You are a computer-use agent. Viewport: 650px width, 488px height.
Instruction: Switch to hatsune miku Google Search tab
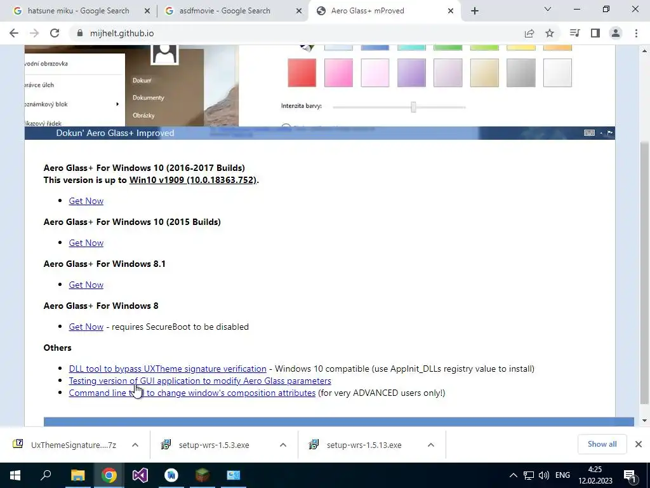(x=79, y=11)
